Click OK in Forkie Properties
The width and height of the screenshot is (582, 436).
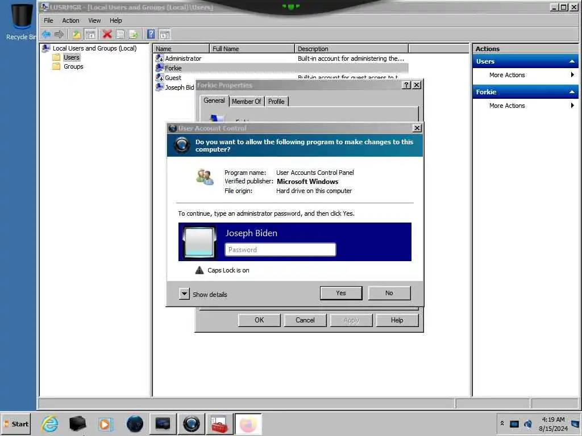click(x=259, y=320)
